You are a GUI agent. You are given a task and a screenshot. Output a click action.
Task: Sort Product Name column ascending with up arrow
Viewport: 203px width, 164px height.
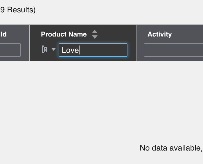tap(95, 32)
